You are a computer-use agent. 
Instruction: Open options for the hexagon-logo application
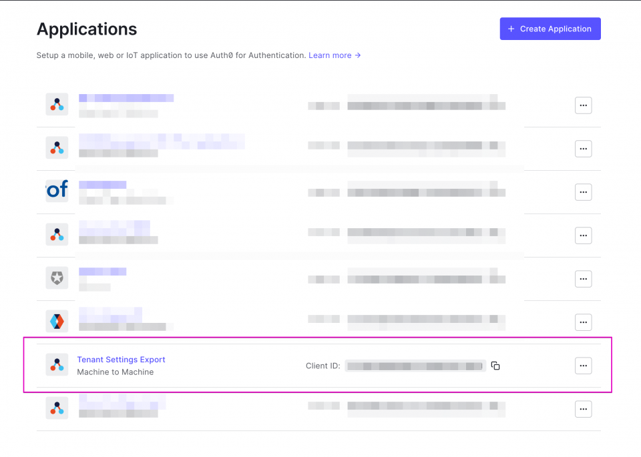click(x=583, y=322)
